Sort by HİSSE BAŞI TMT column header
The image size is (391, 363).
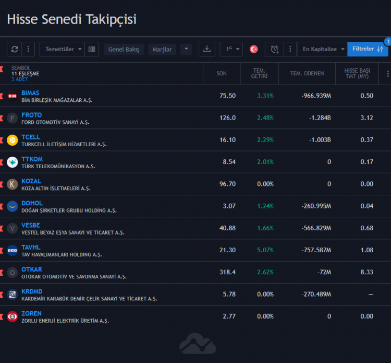coord(357,74)
